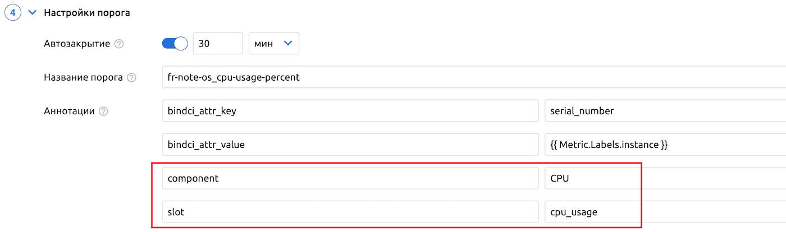Open help icon next to Аннотации
The width and height of the screenshot is (786, 232).
click(x=103, y=111)
